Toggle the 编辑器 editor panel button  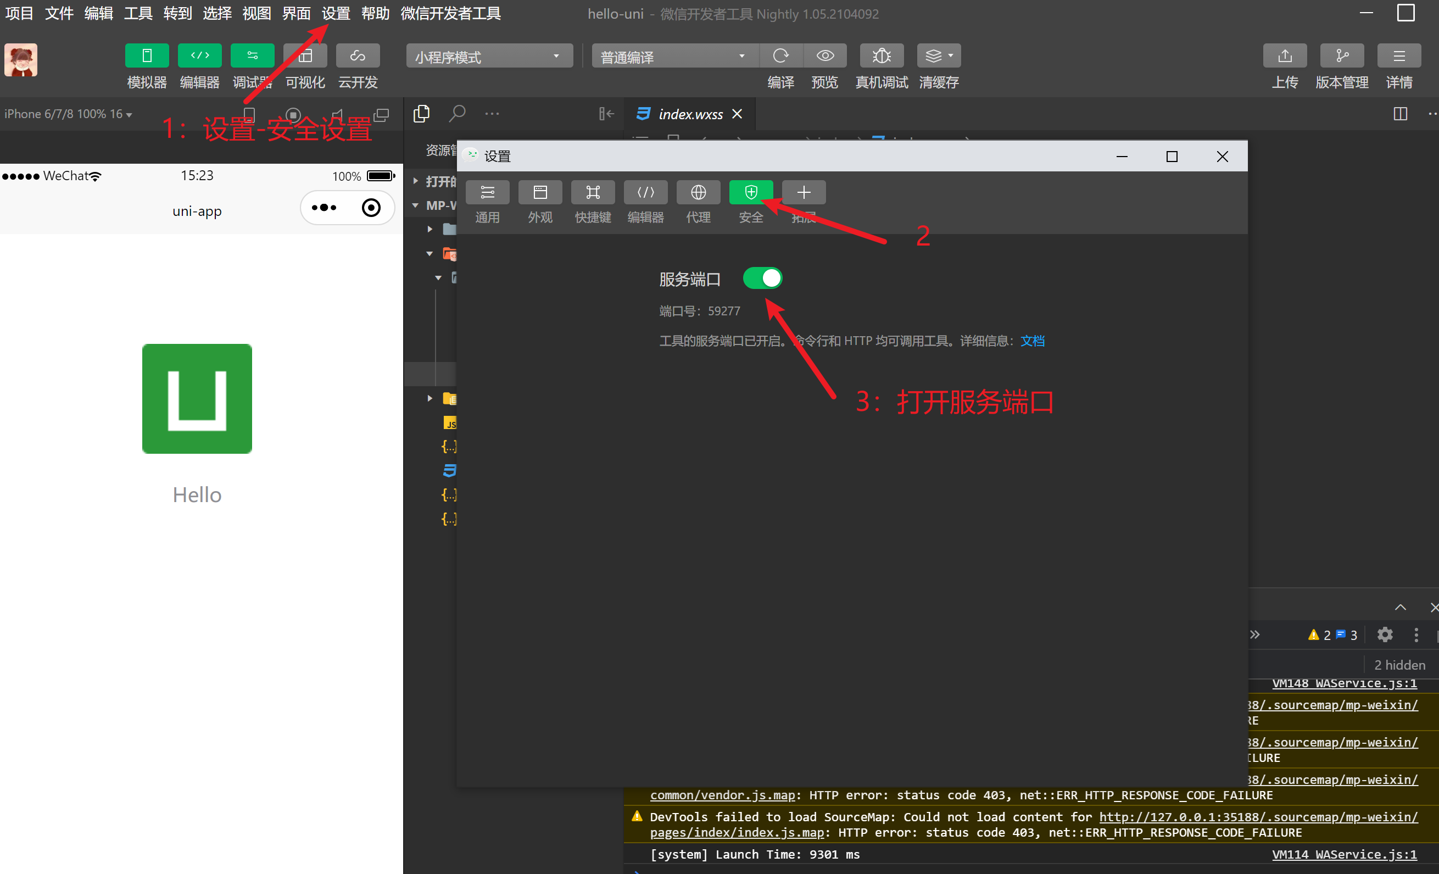pyautogui.click(x=200, y=55)
